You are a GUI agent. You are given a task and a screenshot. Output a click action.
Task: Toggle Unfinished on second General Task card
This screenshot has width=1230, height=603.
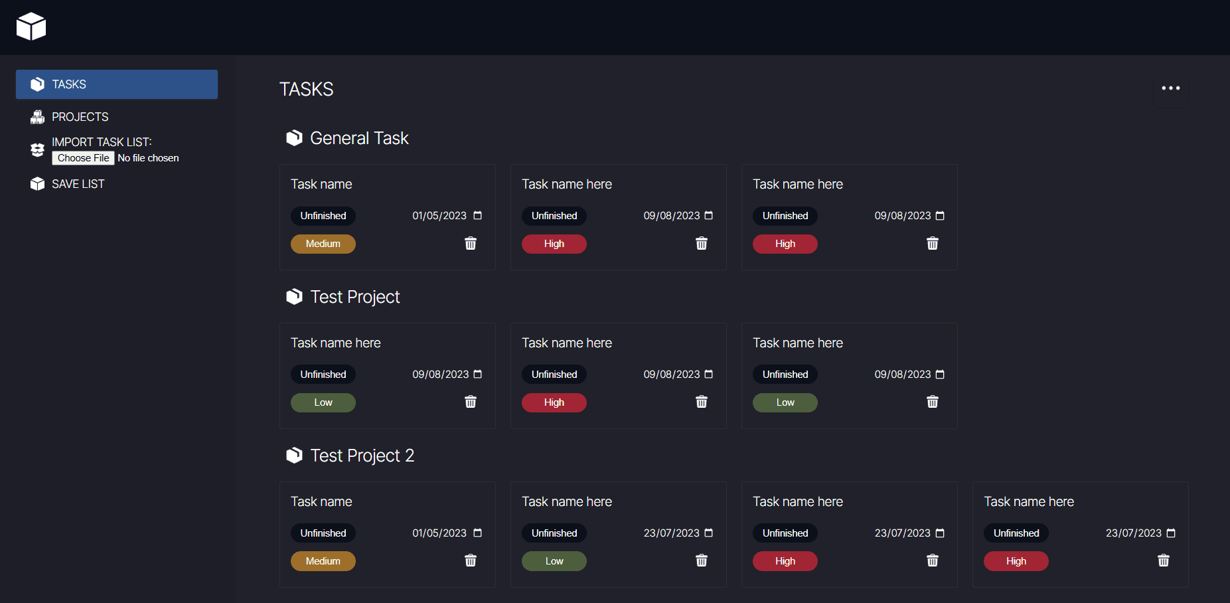(x=554, y=216)
